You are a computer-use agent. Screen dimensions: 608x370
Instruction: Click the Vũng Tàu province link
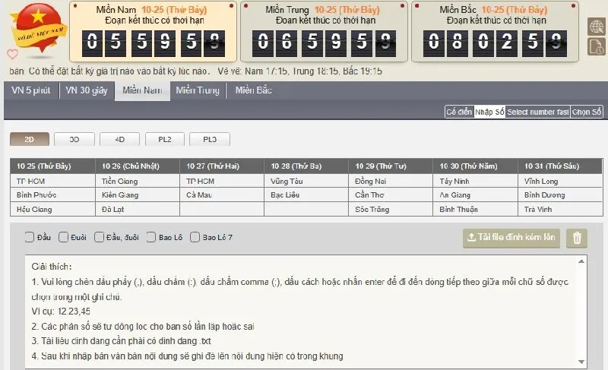pos(287,182)
